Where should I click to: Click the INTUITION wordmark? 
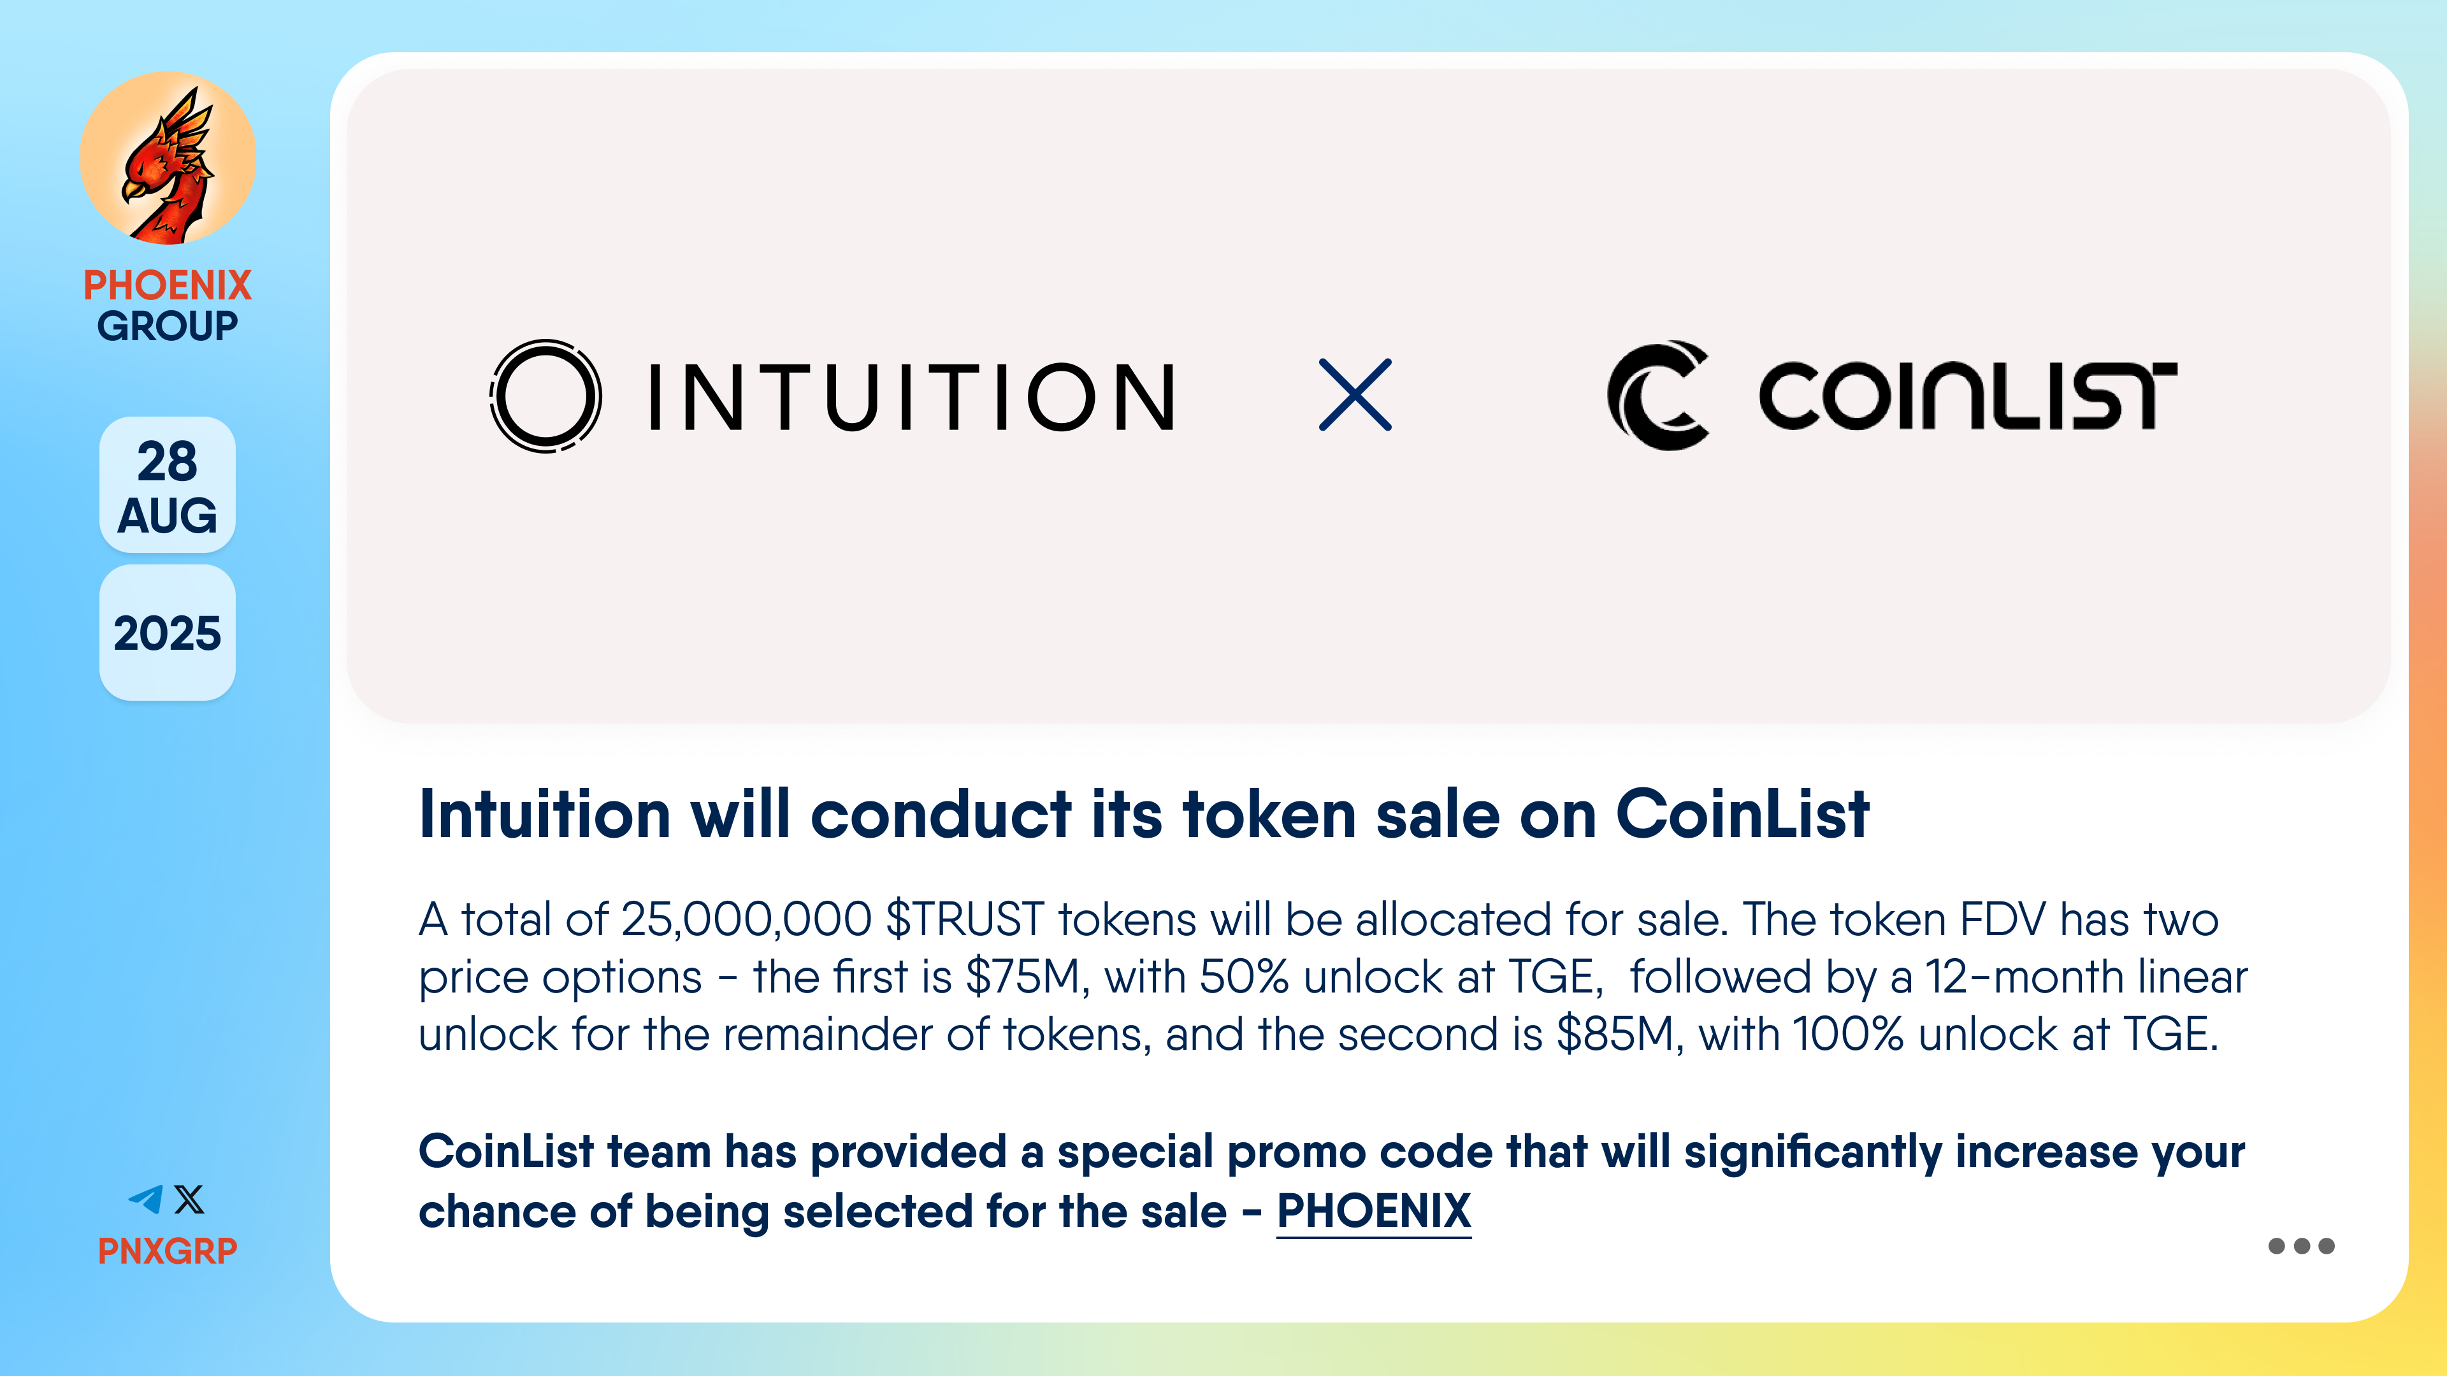[x=913, y=397]
